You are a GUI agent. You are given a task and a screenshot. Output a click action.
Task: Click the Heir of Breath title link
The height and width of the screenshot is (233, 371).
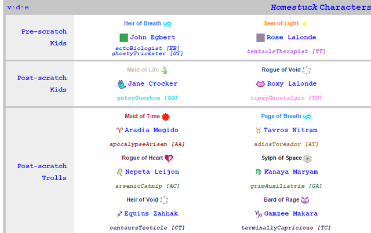click(x=143, y=23)
